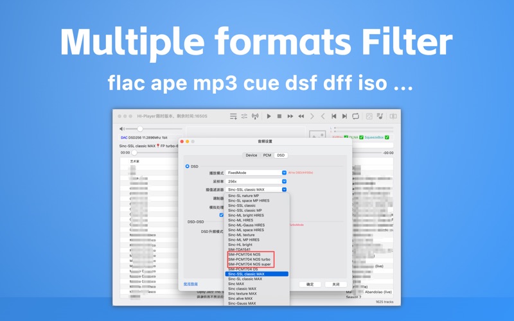
Task: Choose Sinc-SL nature MP filter
Action: [244, 196]
